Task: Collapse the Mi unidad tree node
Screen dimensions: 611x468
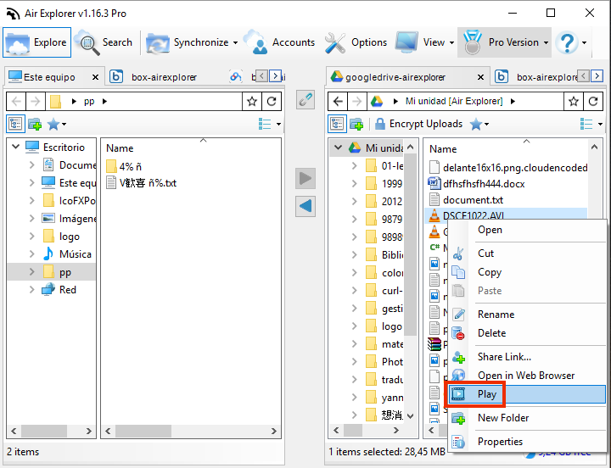Action: point(339,148)
